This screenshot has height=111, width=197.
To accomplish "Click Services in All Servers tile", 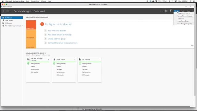I will (85, 69).
